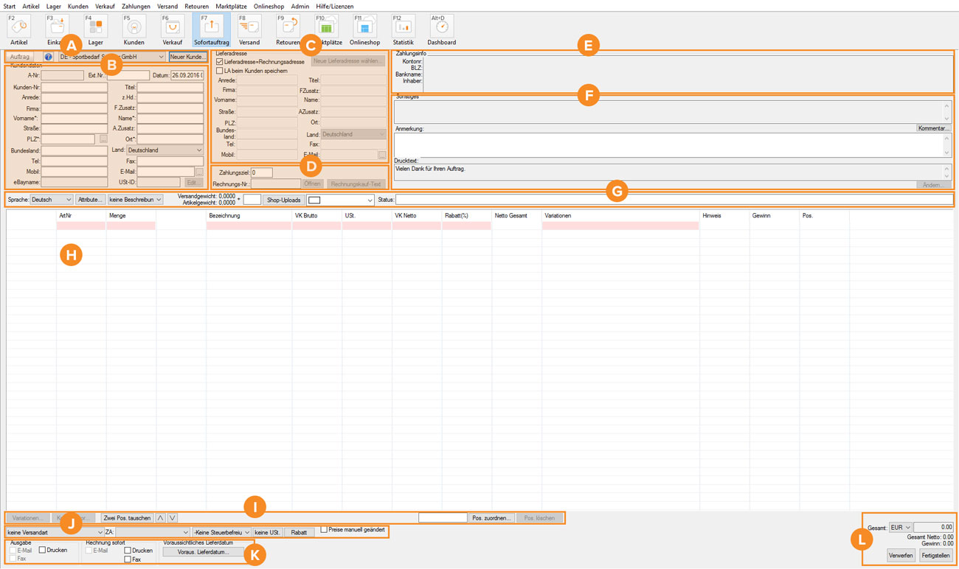Open the Kunden module icon
959x569 pixels.
click(x=134, y=27)
